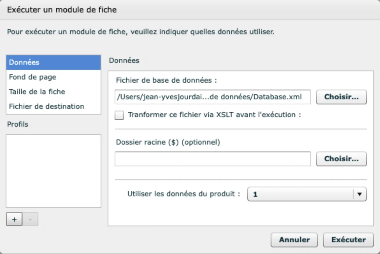Add a new profile with the plus button

click(14, 219)
